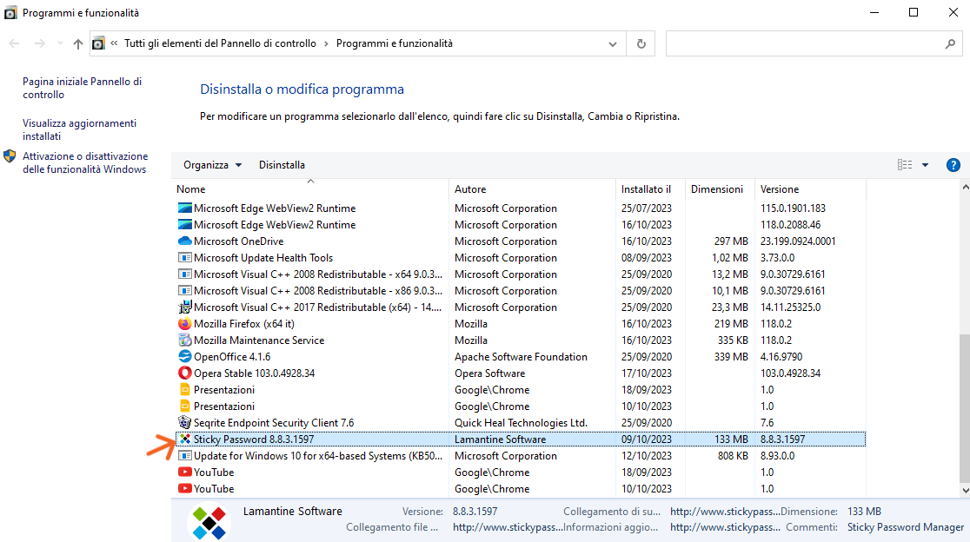
Task: Click the list scrollbar up arrow
Action: [965, 187]
